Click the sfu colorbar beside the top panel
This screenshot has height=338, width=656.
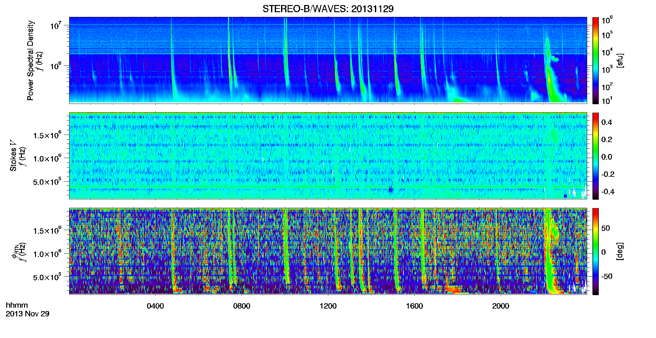[595, 60]
